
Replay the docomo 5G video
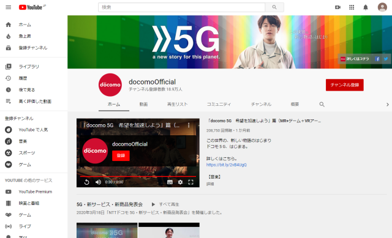86,182
